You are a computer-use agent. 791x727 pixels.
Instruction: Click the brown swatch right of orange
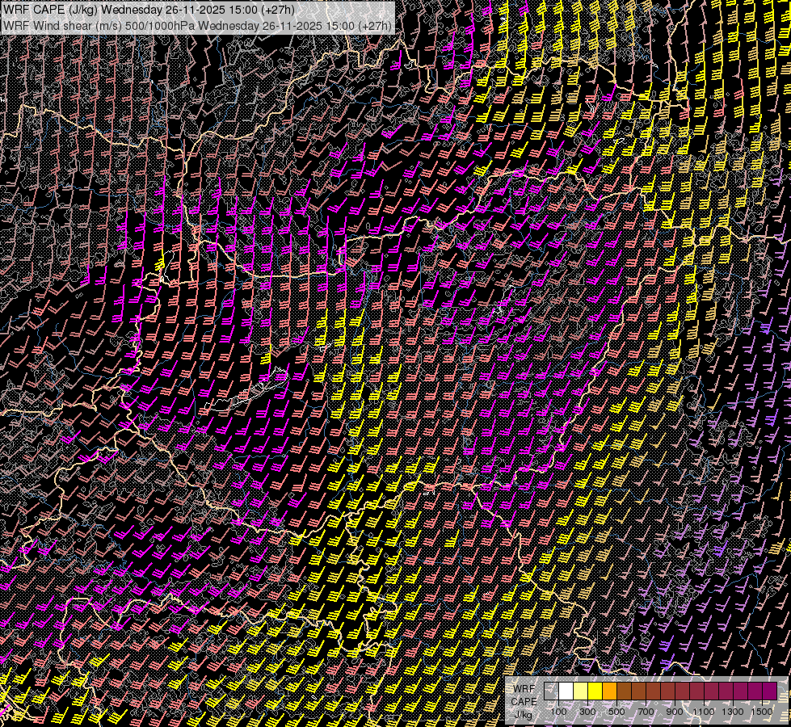625,691
